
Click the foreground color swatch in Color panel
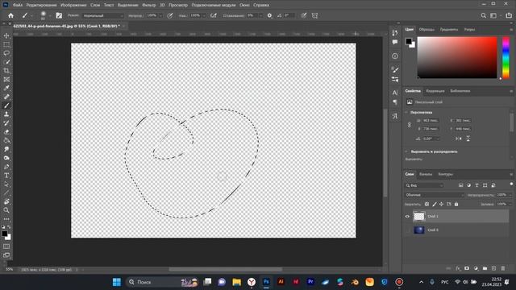click(x=409, y=41)
